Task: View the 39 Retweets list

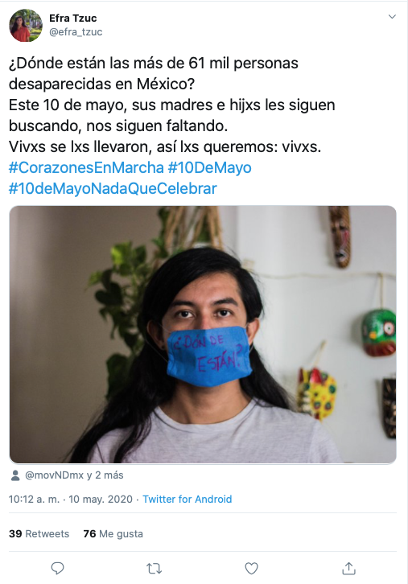Action: pos(39,533)
